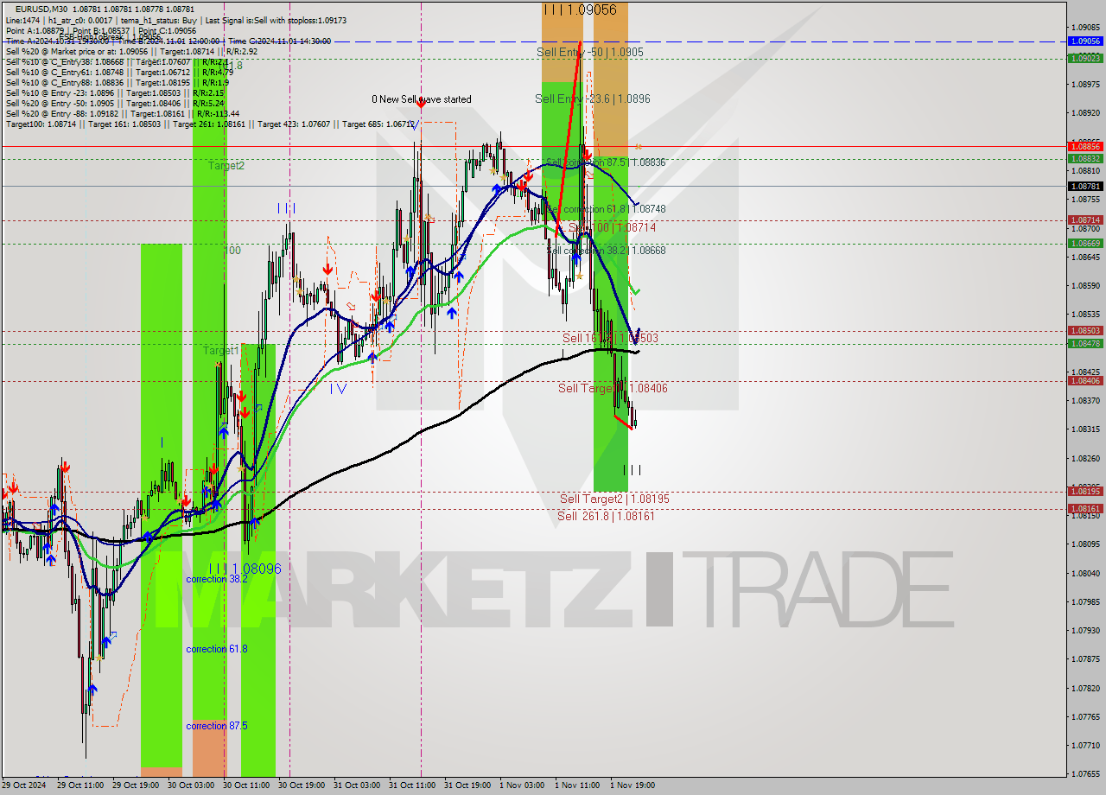Click the 1.08920 price scale value

(1085, 113)
